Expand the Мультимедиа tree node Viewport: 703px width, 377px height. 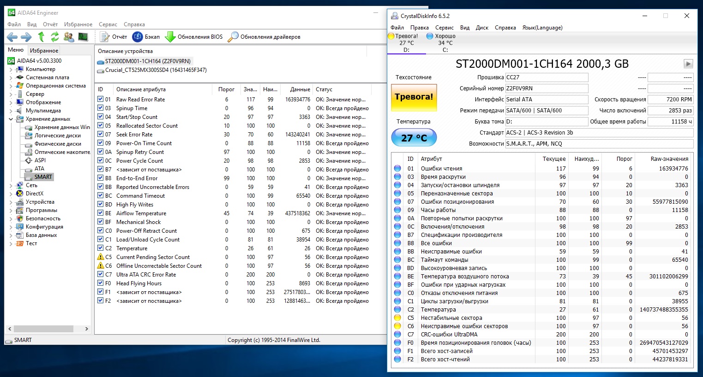(x=11, y=111)
